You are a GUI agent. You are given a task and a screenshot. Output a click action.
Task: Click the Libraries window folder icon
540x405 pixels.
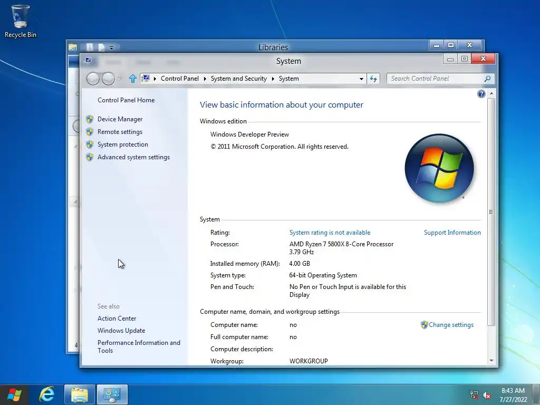73,47
